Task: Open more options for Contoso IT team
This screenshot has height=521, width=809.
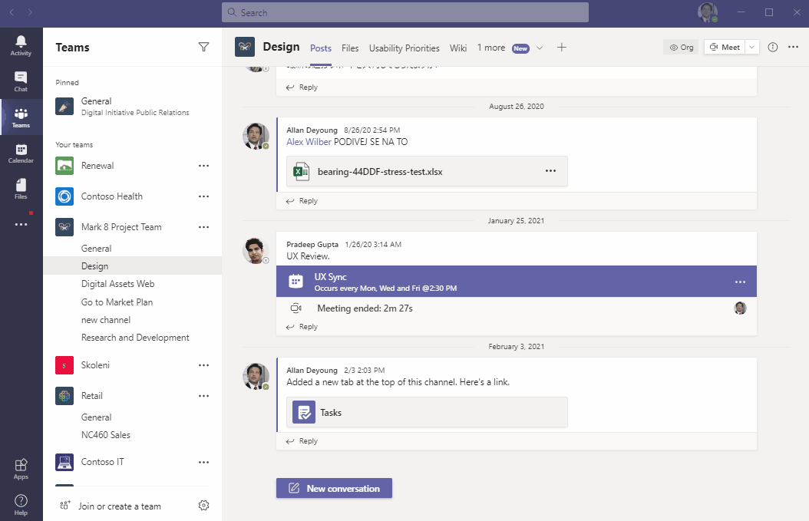Action: (204, 462)
